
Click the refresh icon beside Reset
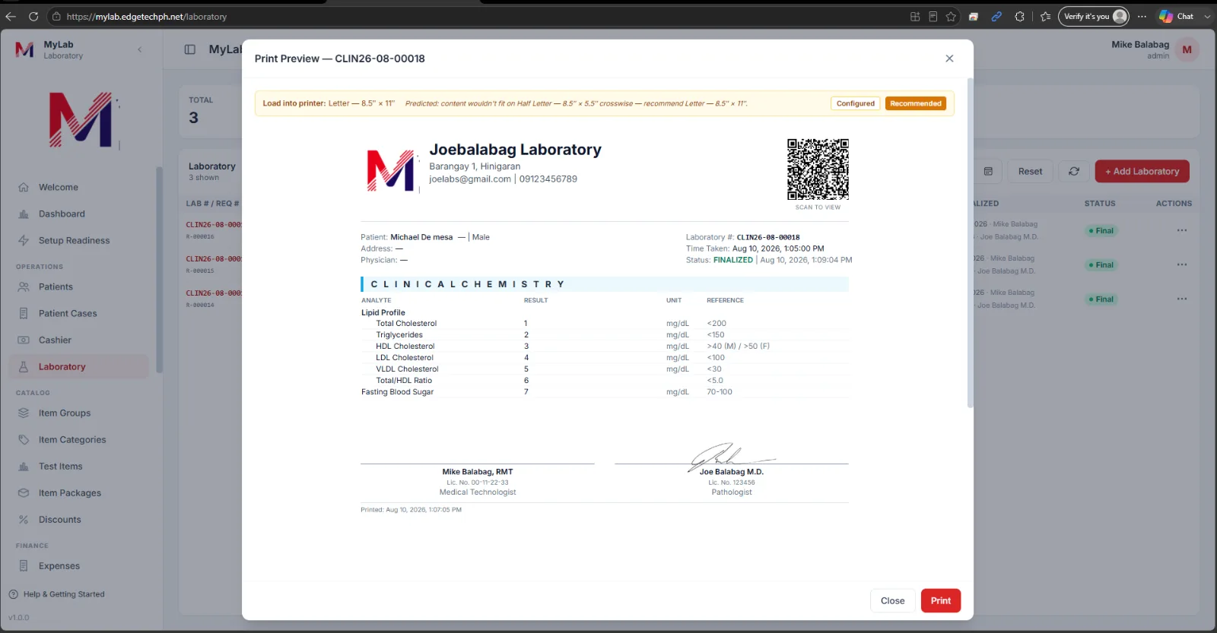pyautogui.click(x=1073, y=171)
